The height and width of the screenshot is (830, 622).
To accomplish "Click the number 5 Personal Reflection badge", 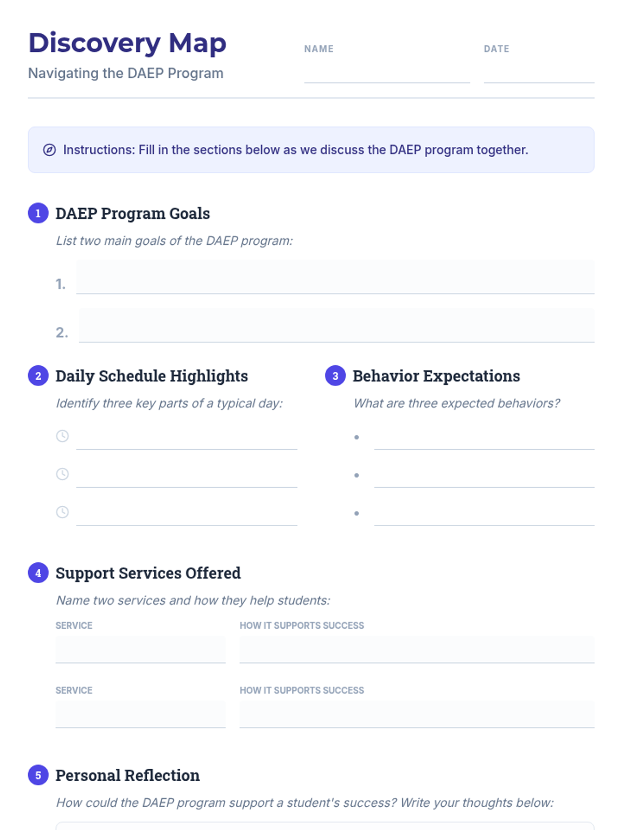I will pyautogui.click(x=38, y=776).
